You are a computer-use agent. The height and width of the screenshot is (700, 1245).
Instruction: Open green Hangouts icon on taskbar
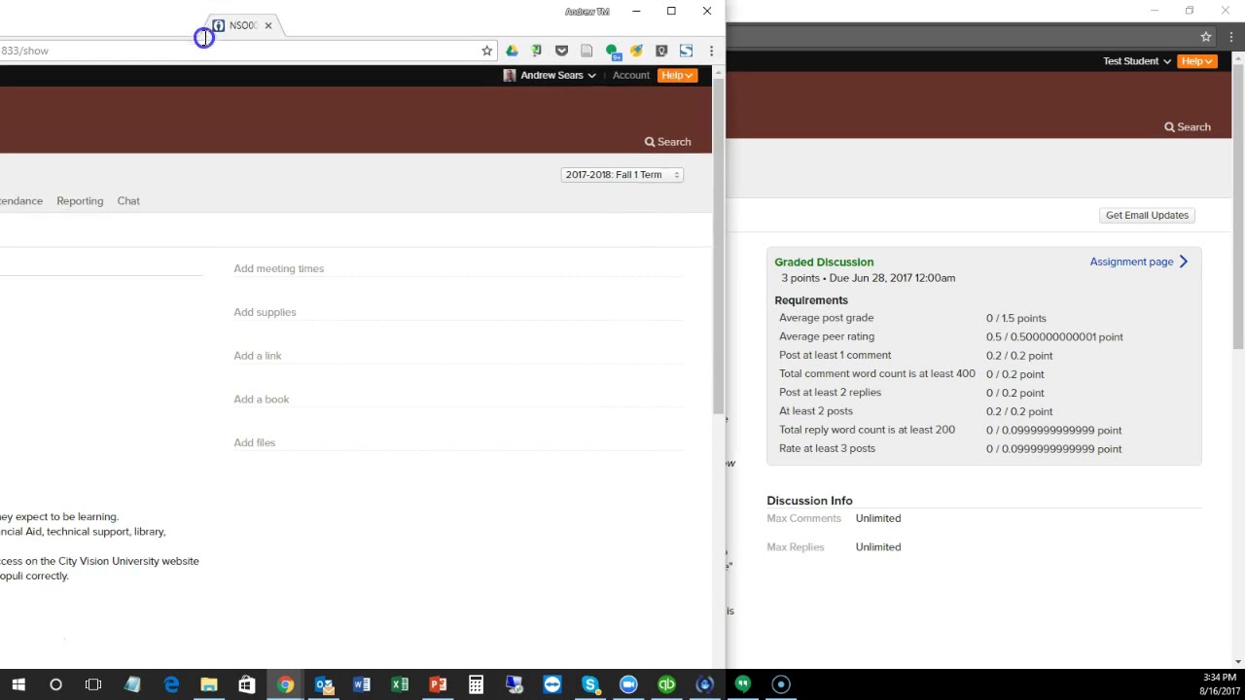[743, 684]
